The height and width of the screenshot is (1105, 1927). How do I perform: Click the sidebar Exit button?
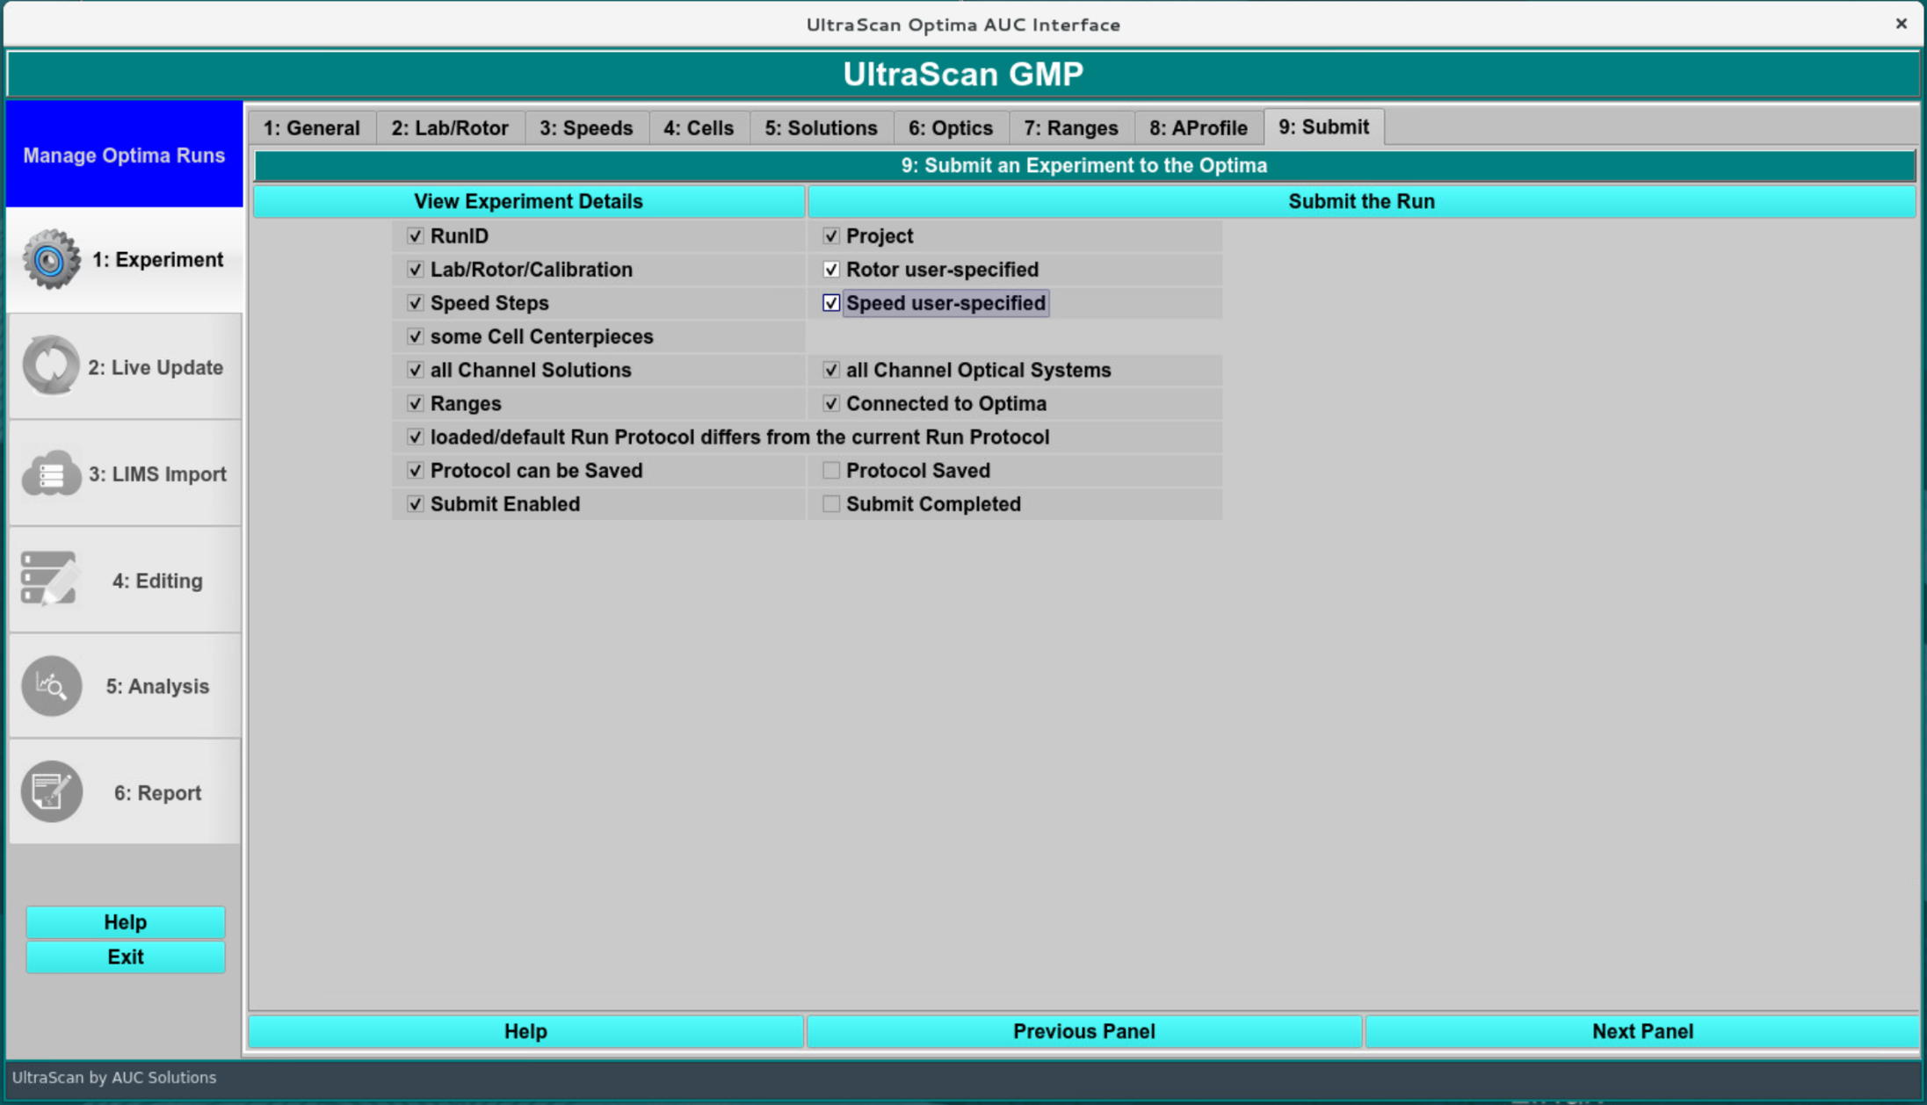point(125,957)
